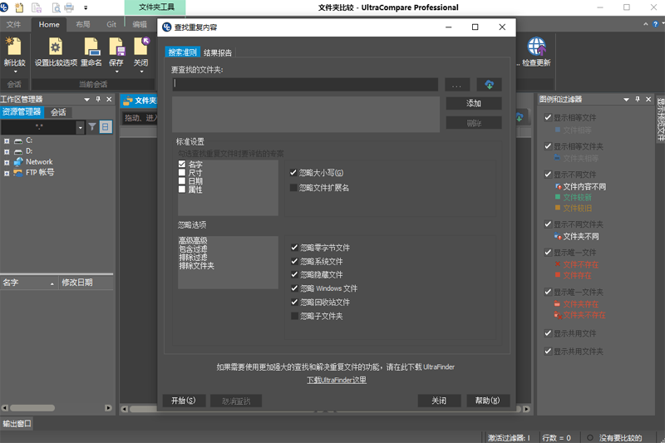Click the 关闭 session icon in ribbon
Image resolution: width=665 pixels, height=443 pixels.
[x=141, y=47]
